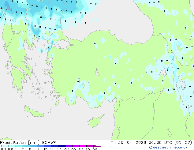Click the legend label '0.1'

click(3, 149)
